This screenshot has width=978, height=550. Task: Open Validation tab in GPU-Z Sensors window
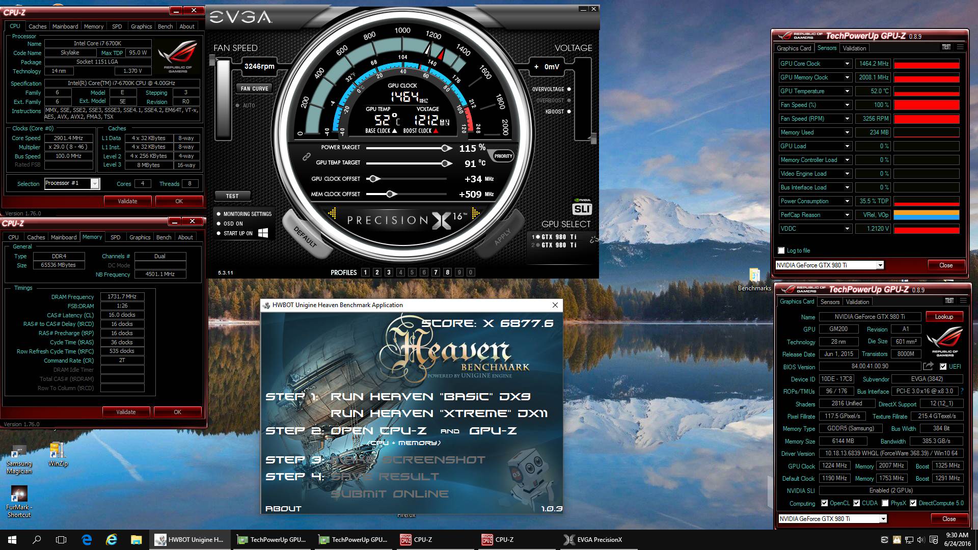(x=854, y=48)
